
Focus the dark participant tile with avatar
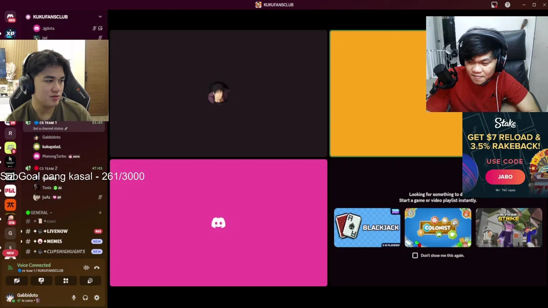[x=218, y=93]
